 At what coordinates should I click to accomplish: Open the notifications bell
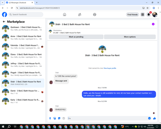click(x=149, y=15)
